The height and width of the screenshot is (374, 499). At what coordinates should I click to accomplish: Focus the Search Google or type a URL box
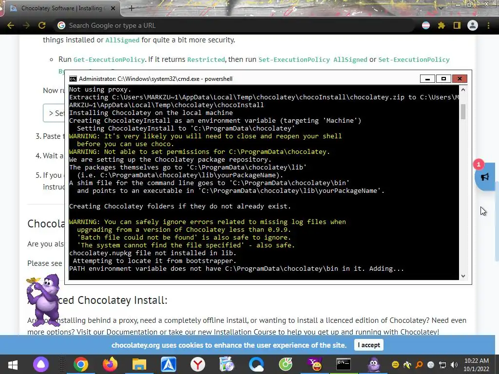235,25
